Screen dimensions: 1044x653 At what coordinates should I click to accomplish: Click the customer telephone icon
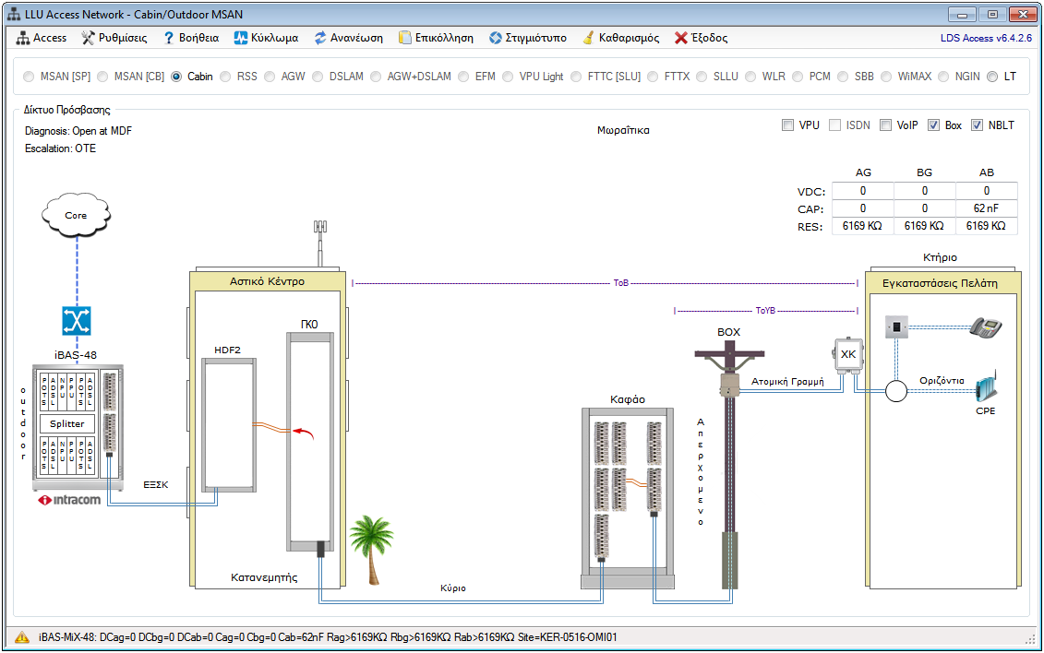pyautogui.click(x=985, y=327)
